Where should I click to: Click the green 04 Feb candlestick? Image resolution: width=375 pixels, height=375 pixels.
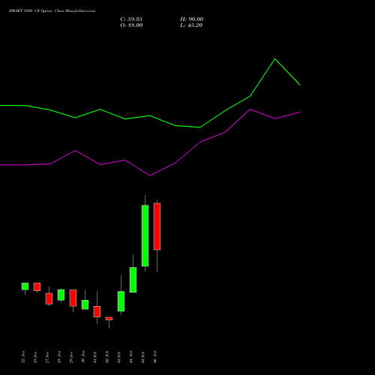pyautogui.click(x=133, y=280)
